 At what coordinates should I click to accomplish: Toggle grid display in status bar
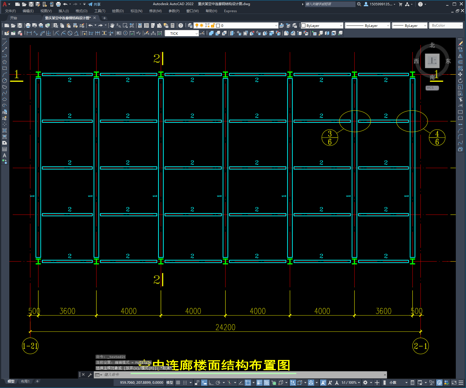click(x=178, y=383)
